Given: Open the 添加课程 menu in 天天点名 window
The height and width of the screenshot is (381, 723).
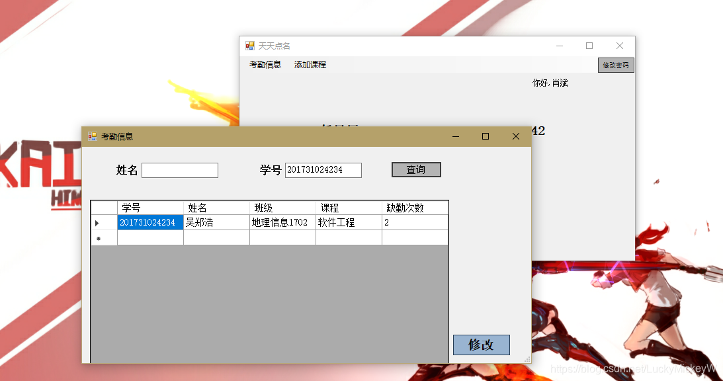Looking at the screenshot, I should [310, 65].
